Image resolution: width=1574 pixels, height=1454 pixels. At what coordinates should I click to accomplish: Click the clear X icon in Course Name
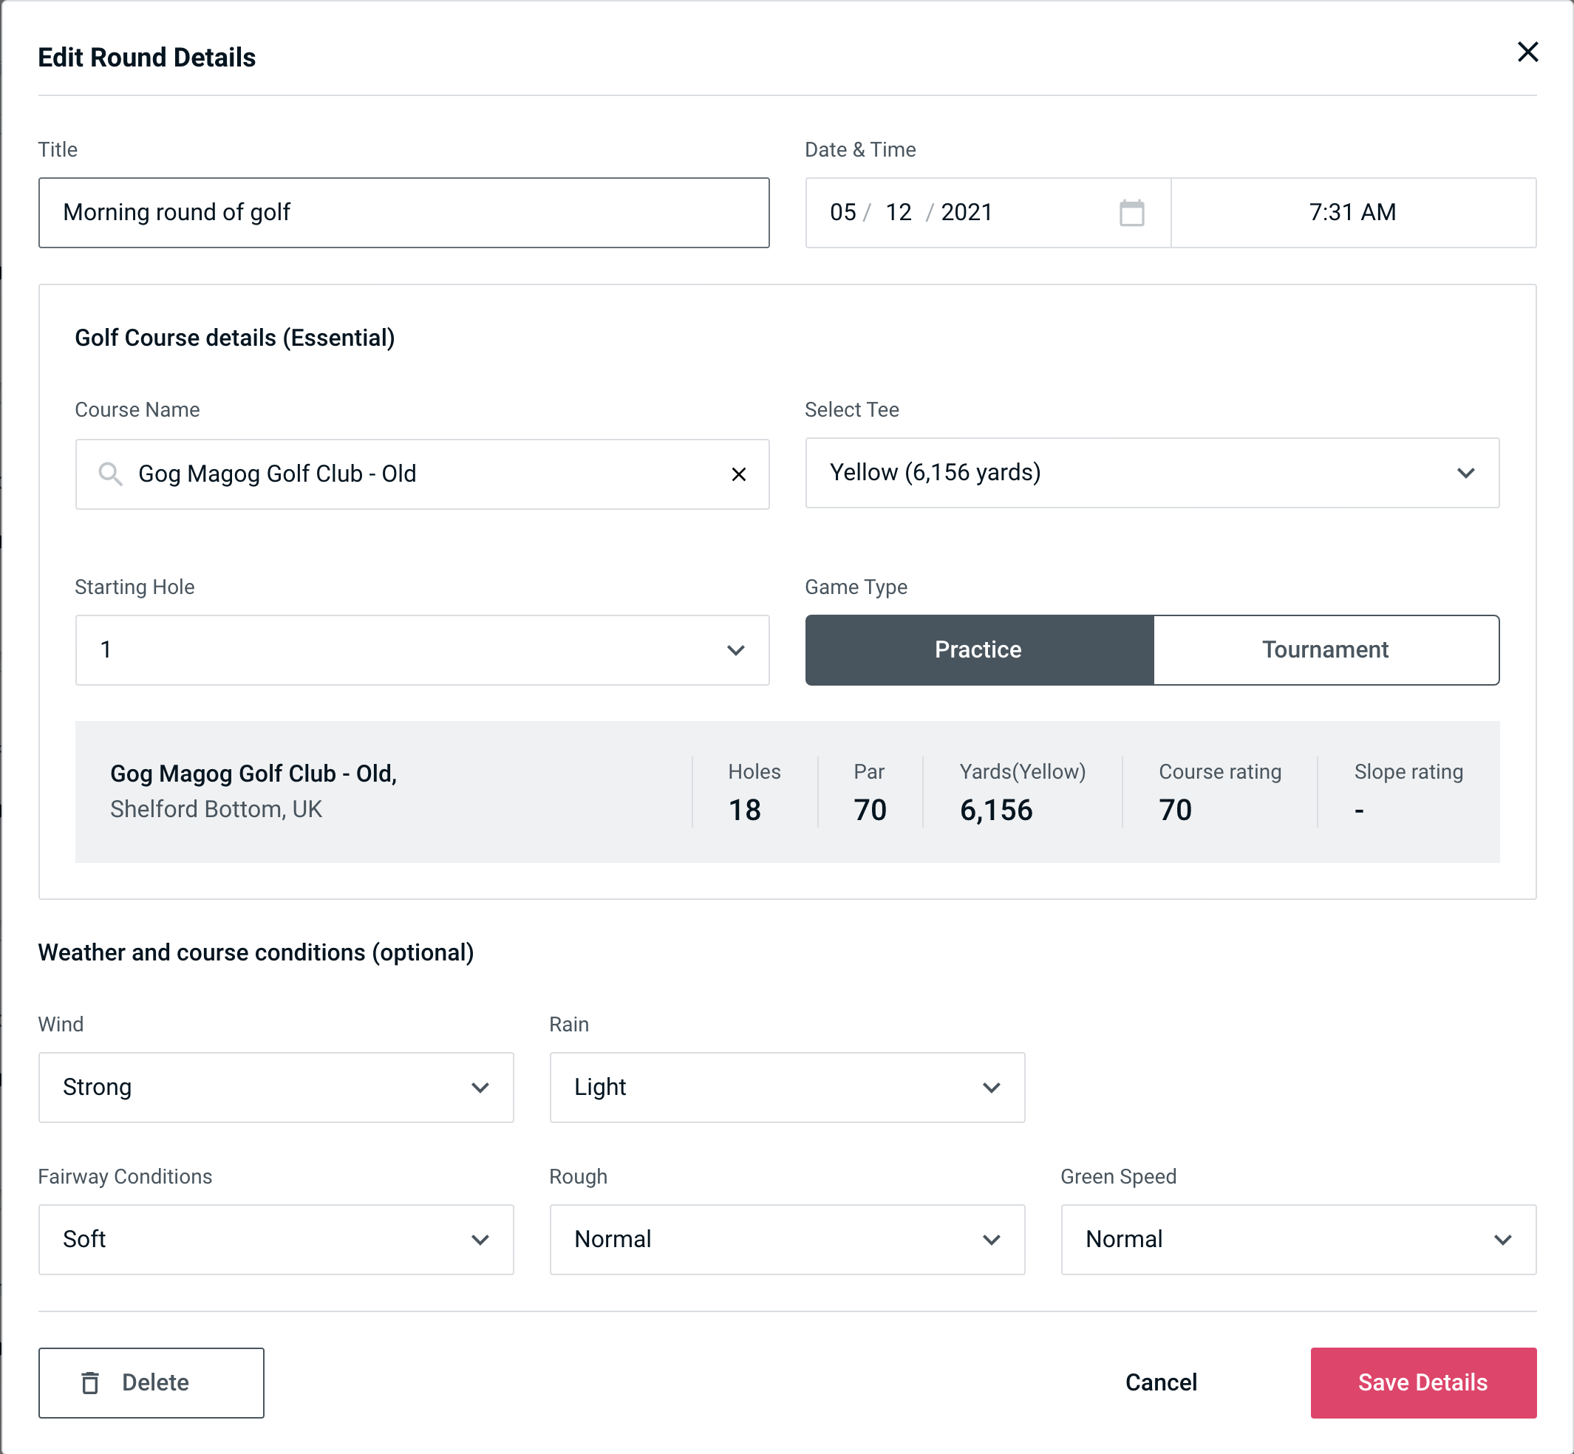point(740,473)
